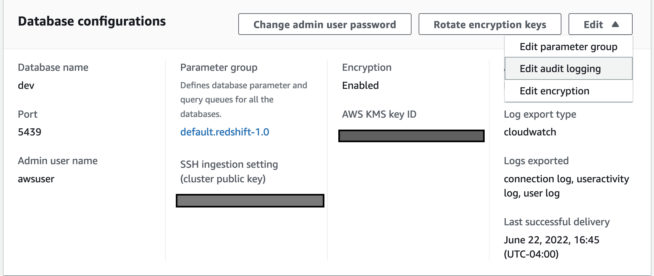Click the Parameter group description text
654x276 pixels.
pyautogui.click(x=243, y=100)
